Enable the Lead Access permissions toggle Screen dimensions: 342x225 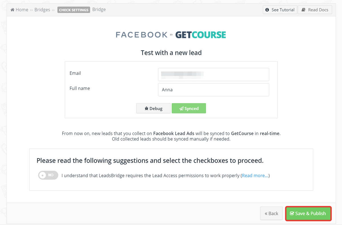tap(48, 175)
